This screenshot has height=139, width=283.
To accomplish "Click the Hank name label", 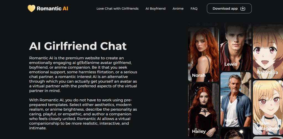I will pyautogui.click(x=230, y=120).
